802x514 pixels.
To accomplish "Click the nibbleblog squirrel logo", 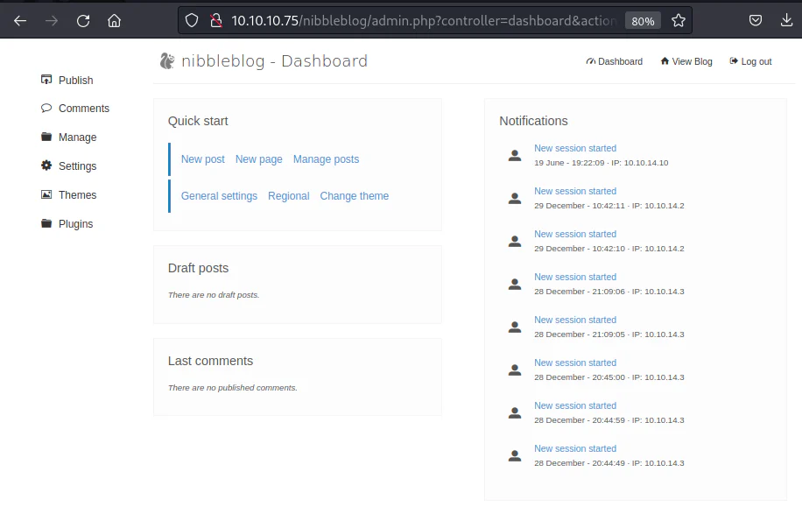I will click(166, 61).
